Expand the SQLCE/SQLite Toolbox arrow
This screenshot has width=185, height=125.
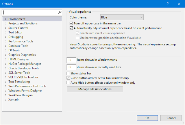[5, 77]
